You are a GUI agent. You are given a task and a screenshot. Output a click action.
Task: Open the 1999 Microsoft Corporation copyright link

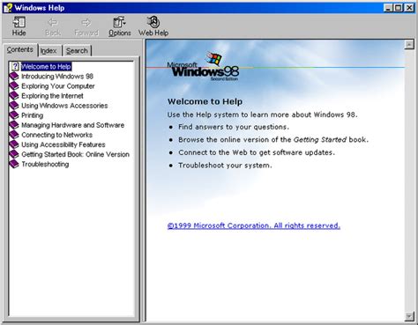pos(254,225)
